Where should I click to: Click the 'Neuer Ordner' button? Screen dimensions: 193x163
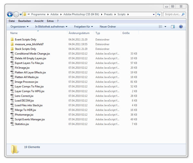pyautogui.click(x=108, y=27)
